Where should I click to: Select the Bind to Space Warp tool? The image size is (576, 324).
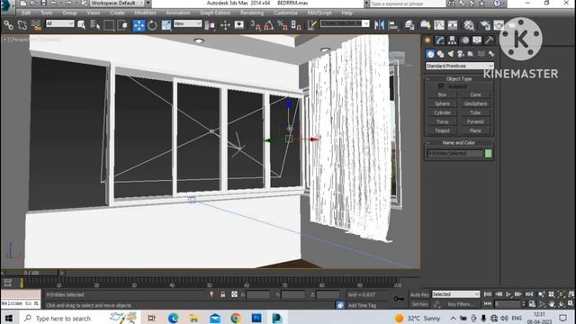tap(36, 25)
